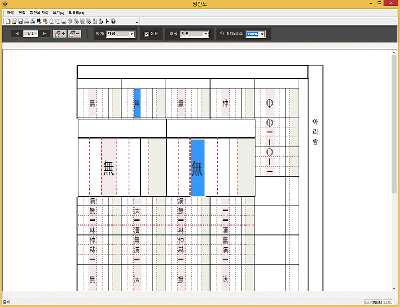
Task: Click the 1/1 page number field
Action: [x=30, y=33]
